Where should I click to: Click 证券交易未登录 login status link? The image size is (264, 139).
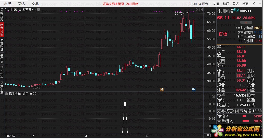point(113,4)
